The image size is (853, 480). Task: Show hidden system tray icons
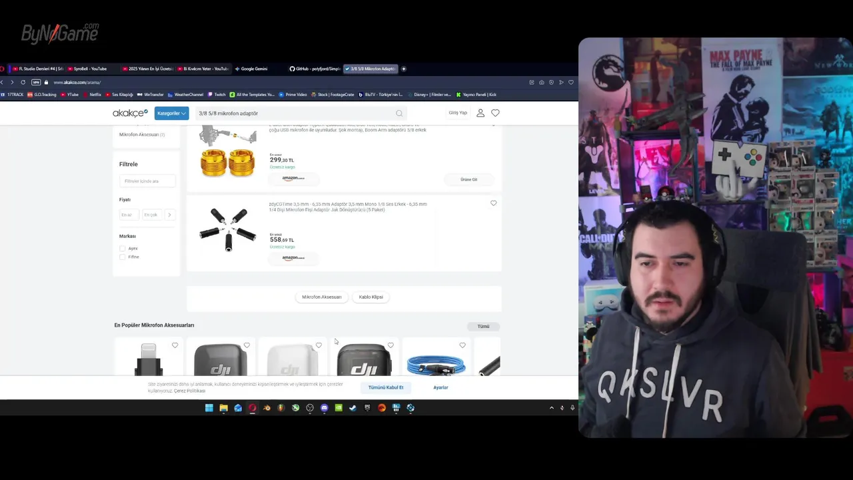pyautogui.click(x=551, y=408)
